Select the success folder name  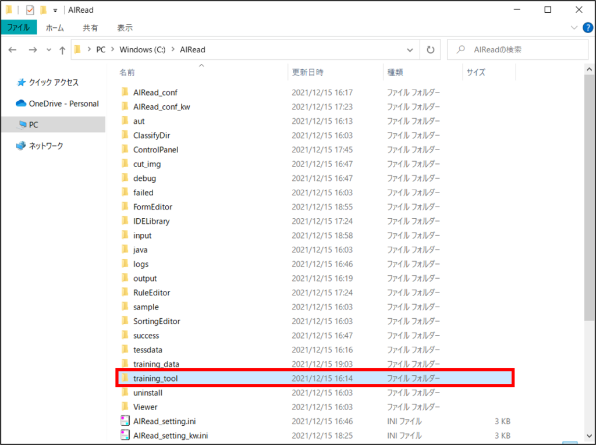146,336
